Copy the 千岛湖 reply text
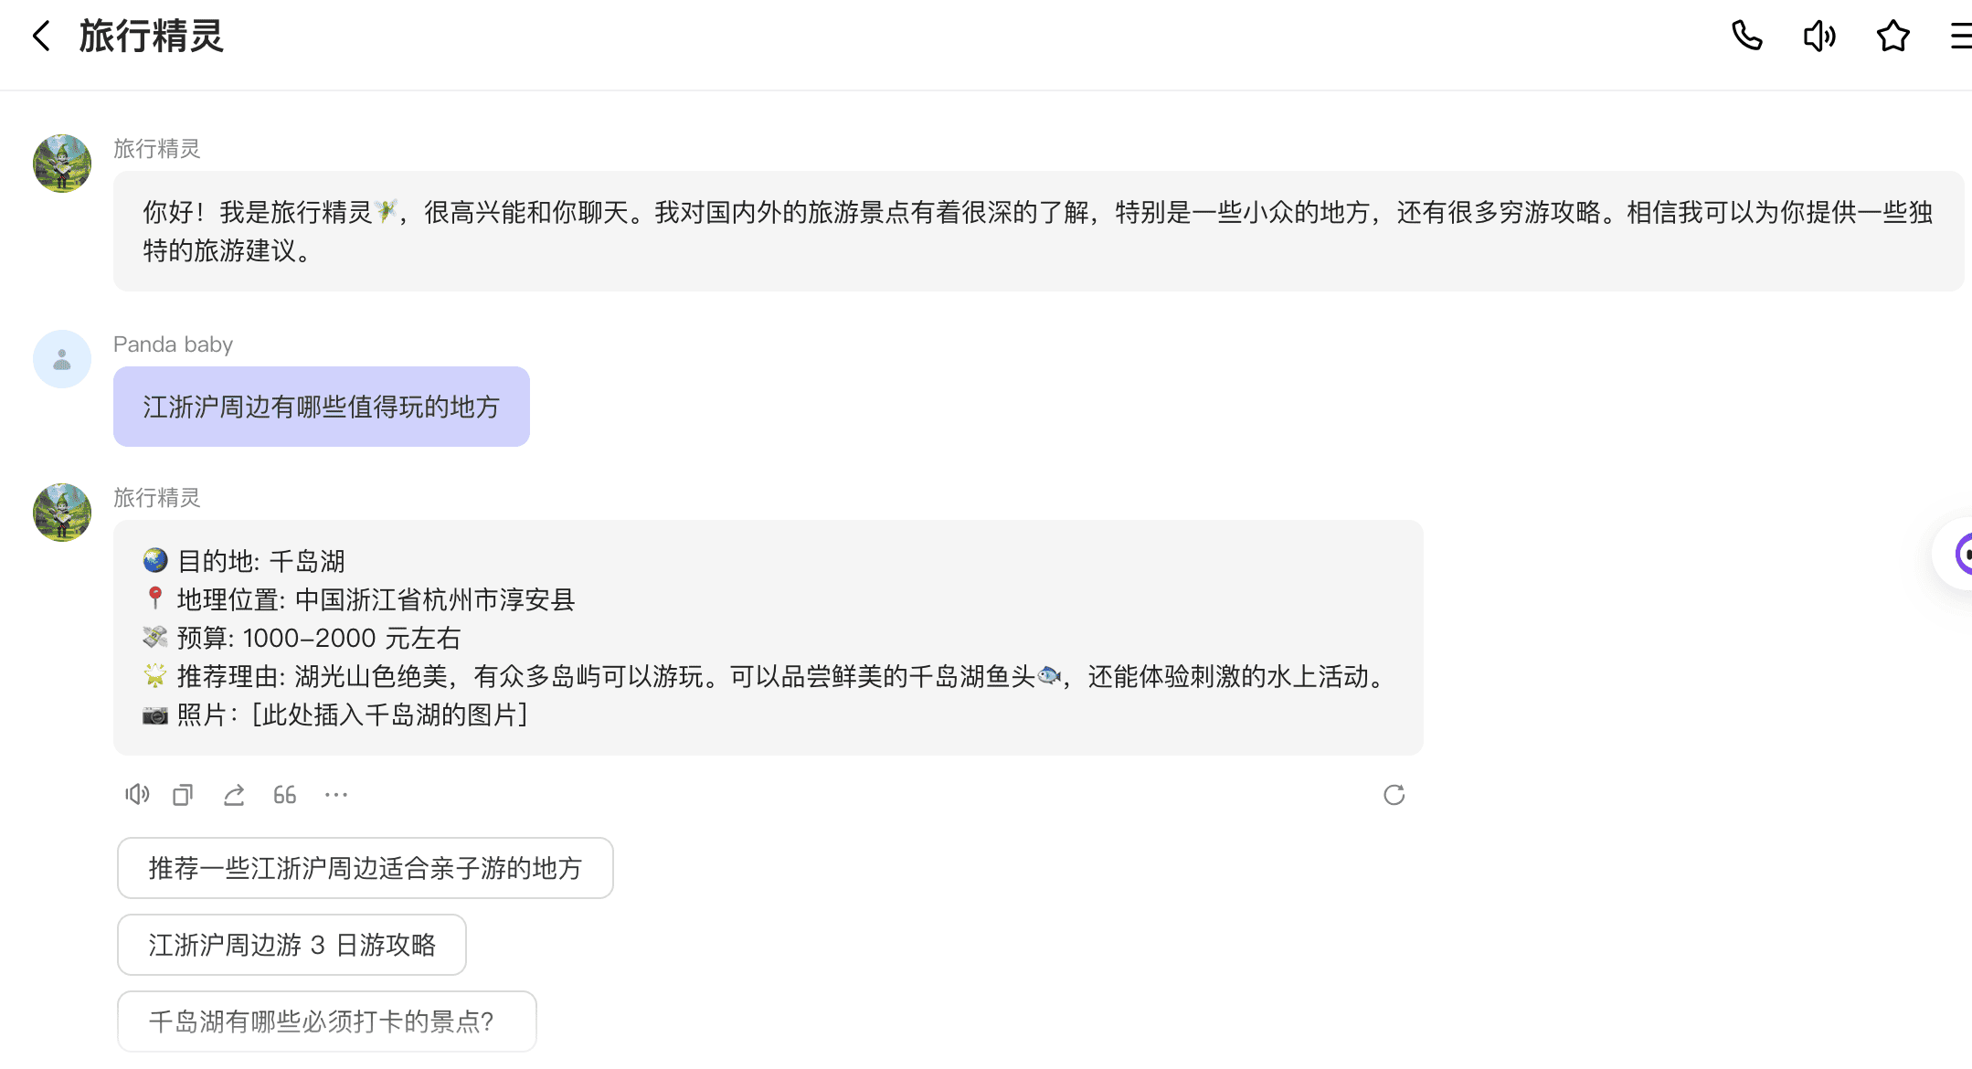Image resolution: width=1972 pixels, height=1069 pixels. 183,795
